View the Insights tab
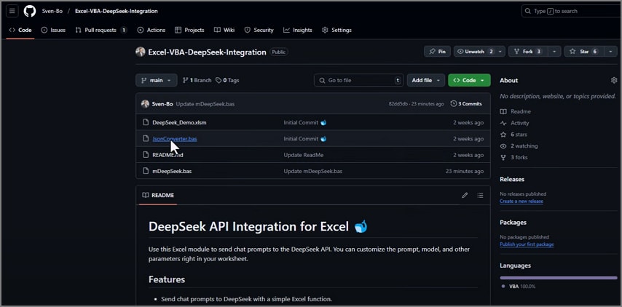The width and height of the screenshot is (622, 307). 298,30
